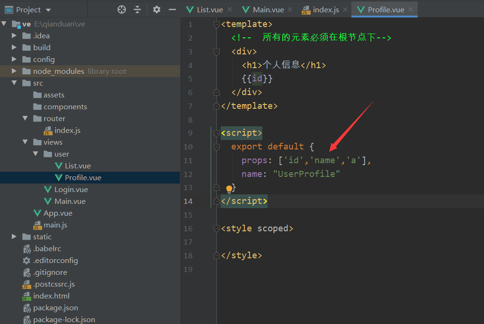
Task: Select index.html file
Action: coord(51,296)
